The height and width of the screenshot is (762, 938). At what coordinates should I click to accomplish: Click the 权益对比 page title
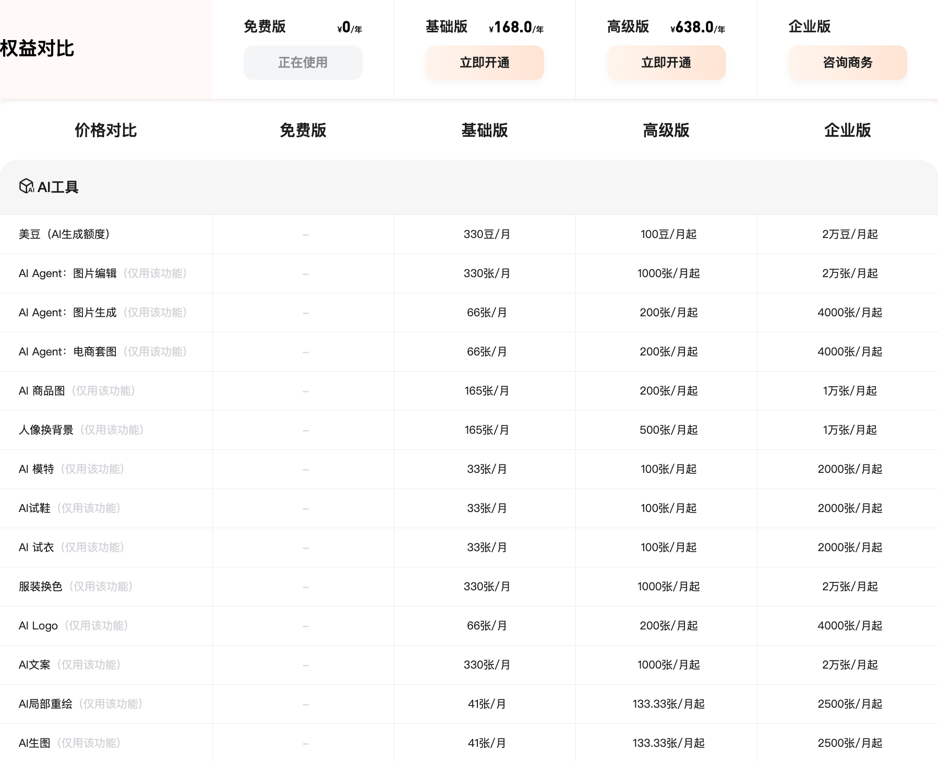click(37, 49)
